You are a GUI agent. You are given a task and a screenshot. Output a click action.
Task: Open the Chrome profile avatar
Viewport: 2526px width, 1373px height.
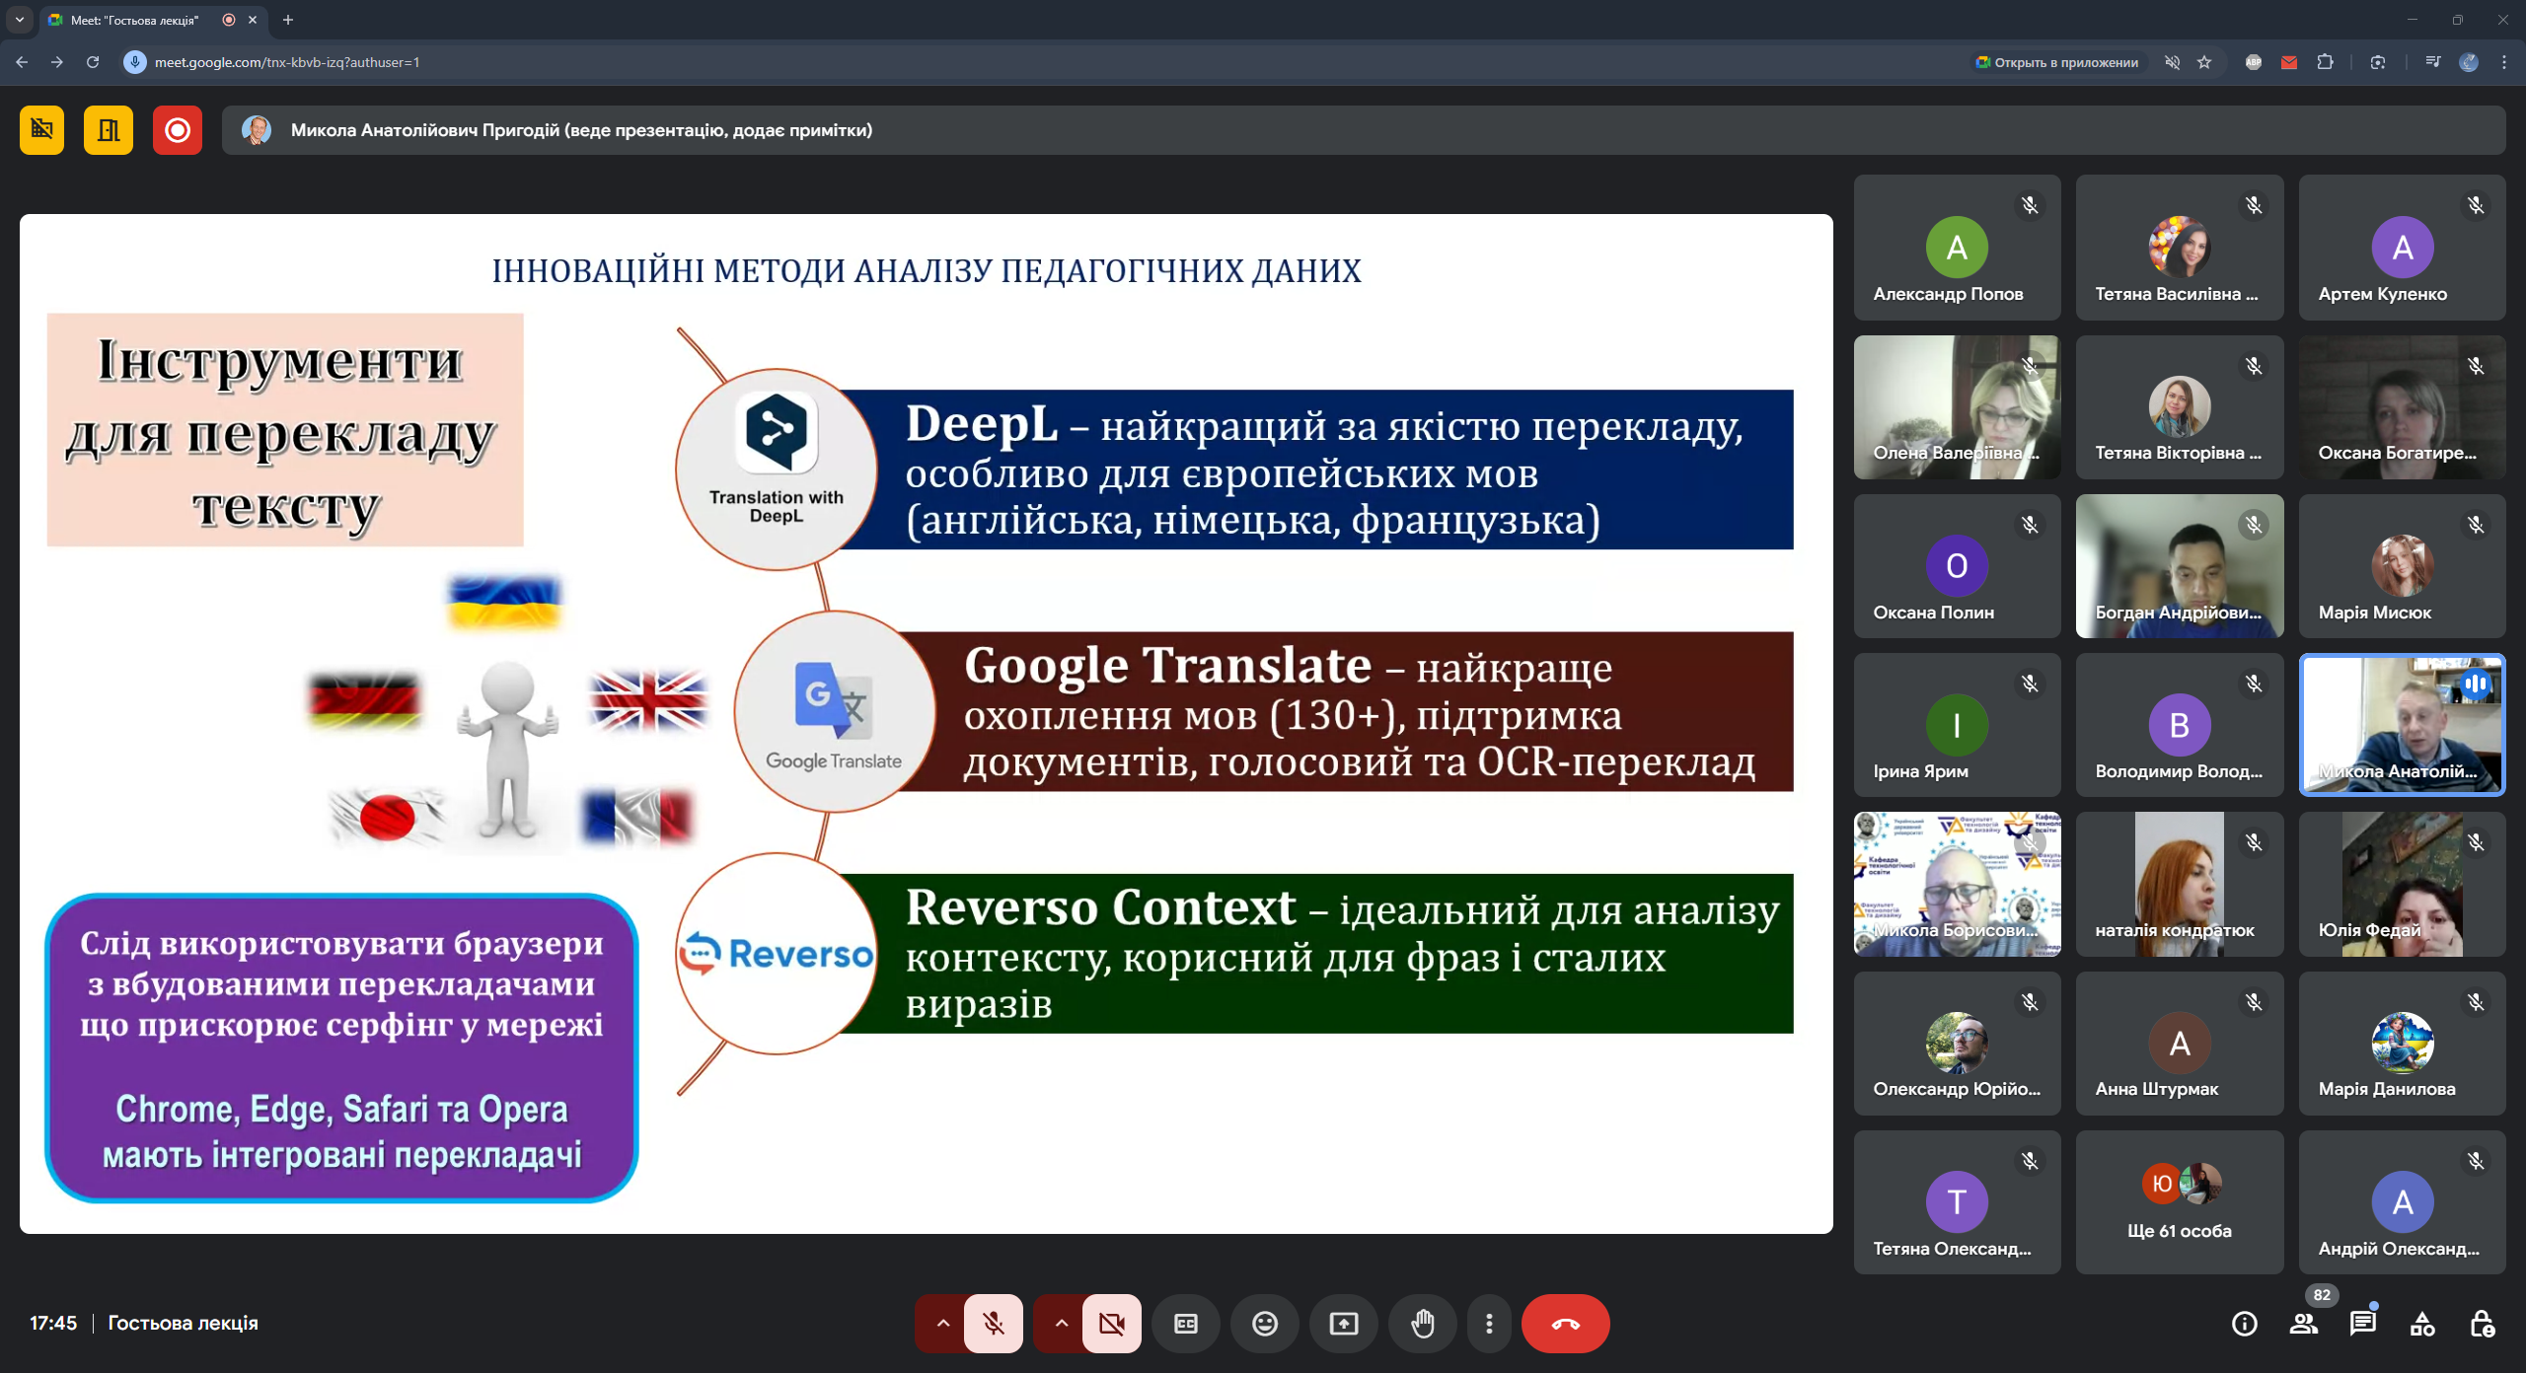(2469, 62)
